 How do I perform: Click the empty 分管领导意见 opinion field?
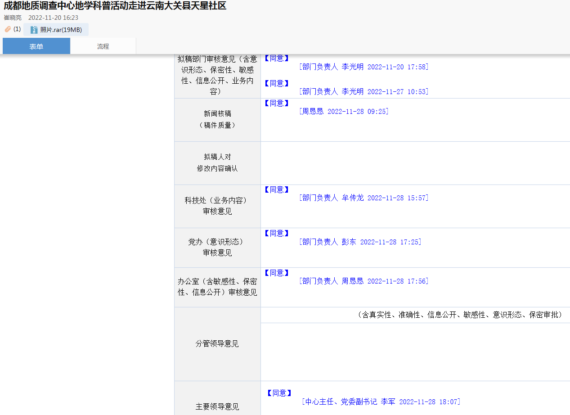tap(415, 352)
